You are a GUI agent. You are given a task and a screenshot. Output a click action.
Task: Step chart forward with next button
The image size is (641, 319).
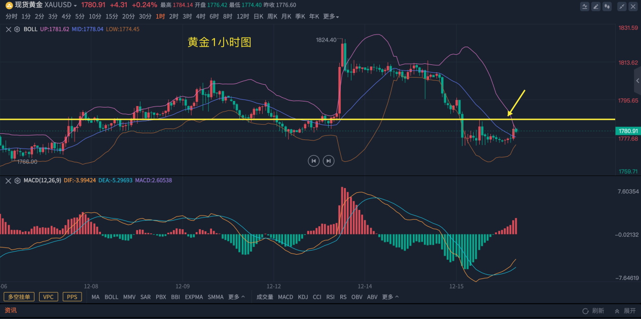329,161
